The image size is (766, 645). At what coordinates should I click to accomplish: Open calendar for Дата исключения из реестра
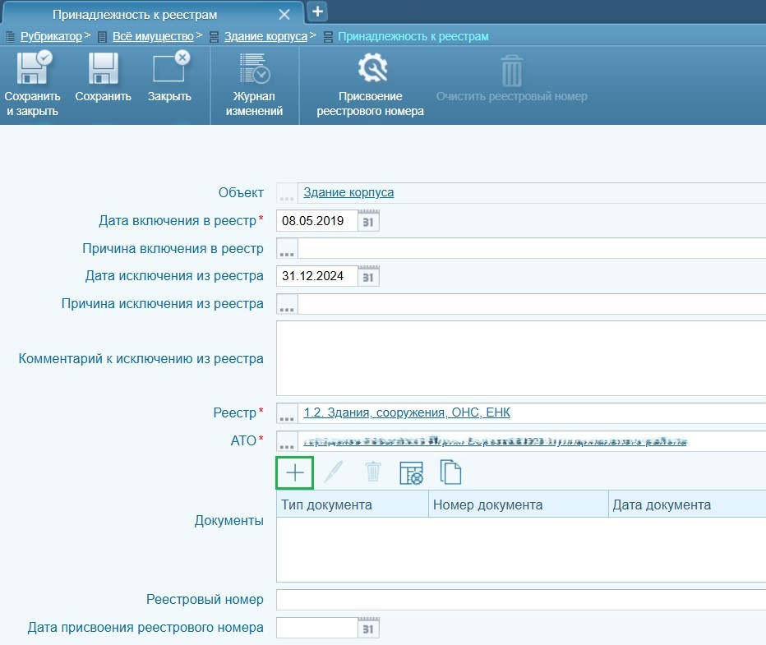(369, 276)
